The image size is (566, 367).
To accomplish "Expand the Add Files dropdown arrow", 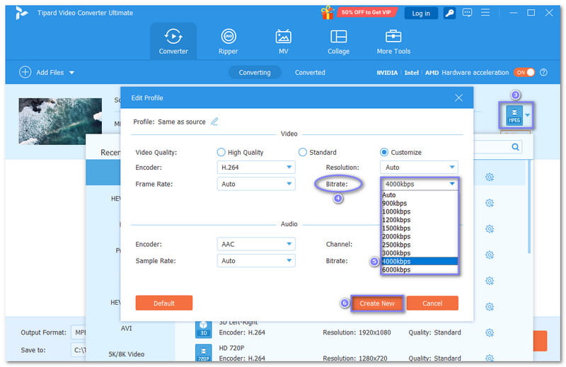I will (71, 73).
